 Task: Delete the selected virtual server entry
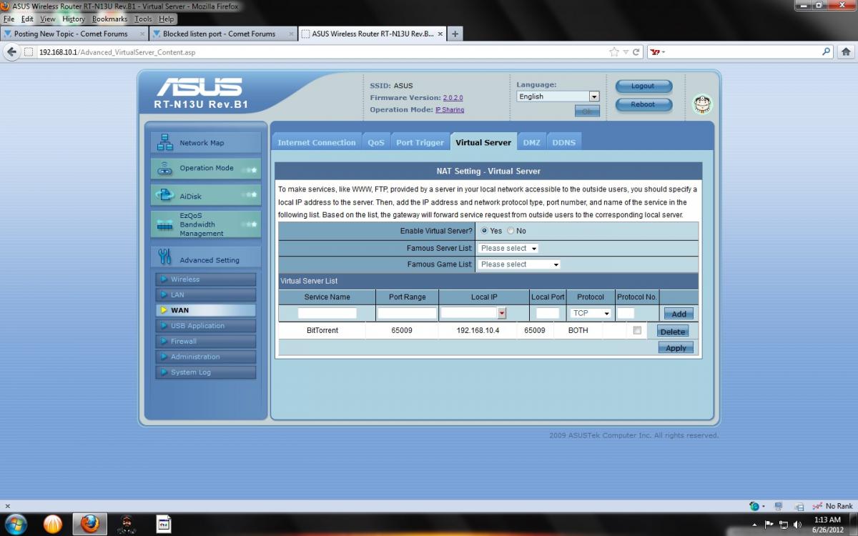coord(673,332)
